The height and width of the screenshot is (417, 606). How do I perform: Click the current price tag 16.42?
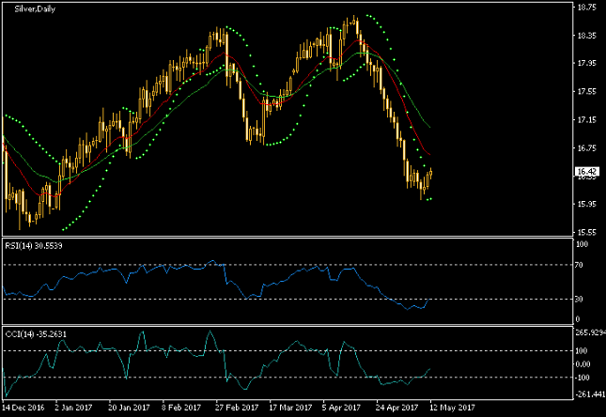587,171
